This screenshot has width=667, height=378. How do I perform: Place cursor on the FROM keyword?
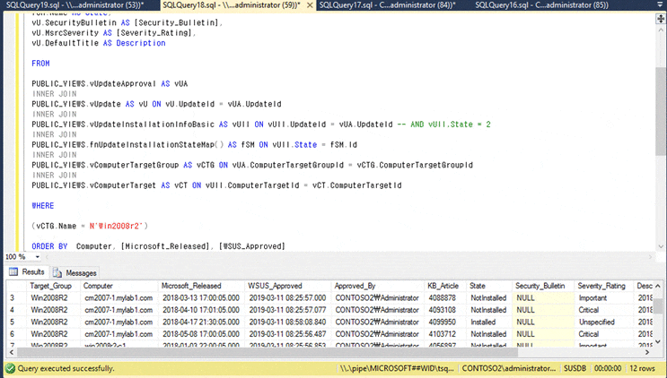click(40, 64)
